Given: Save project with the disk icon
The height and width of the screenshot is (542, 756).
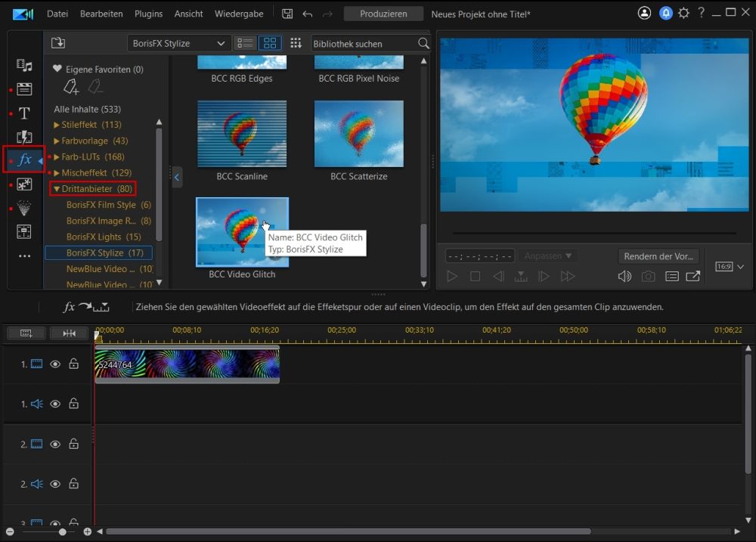Looking at the screenshot, I should coord(287,14).
